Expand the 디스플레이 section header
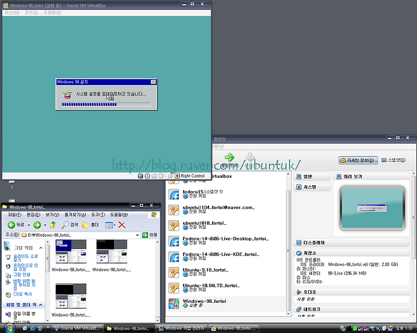 [352, 243]
